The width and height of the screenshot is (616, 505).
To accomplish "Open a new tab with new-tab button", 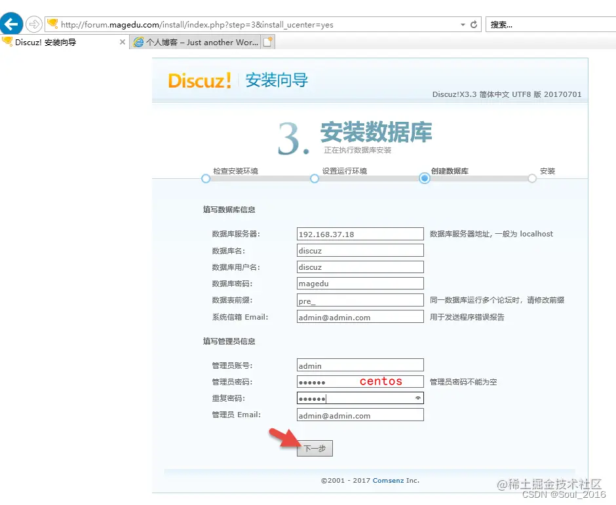I will pos(267,42).
